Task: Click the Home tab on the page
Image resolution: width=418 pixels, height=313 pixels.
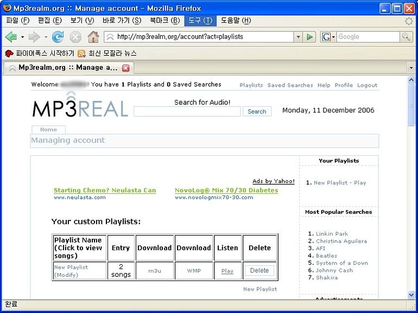Action: click(x=48, y=129)
